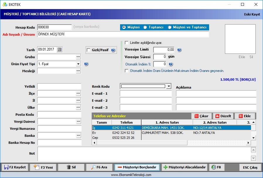Toggle Otomatik İndirim Oranı maximum limit checkbox
The image size is (263, 178).
coord(127,71)
